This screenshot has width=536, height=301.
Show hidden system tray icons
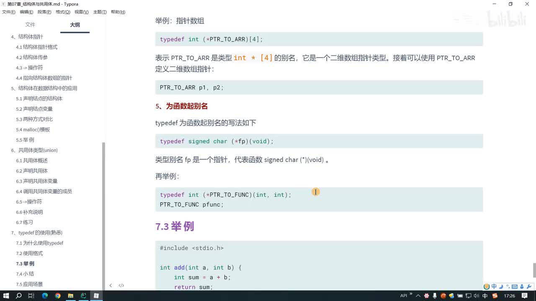[418, 296]
